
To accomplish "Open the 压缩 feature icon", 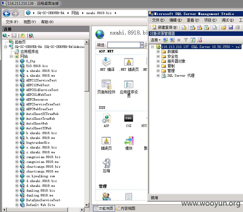I will [x=107, y=166].
